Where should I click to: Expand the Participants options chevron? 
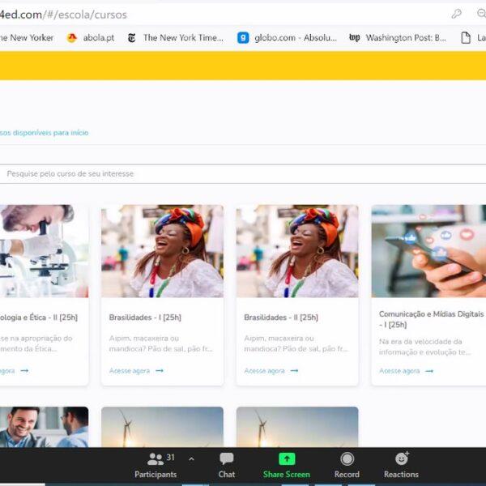191,458
